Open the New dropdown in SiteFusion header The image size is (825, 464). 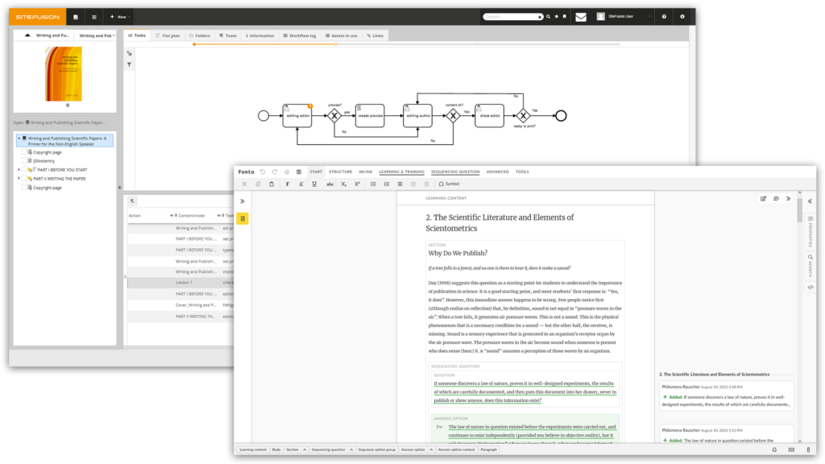coord(121,17)
